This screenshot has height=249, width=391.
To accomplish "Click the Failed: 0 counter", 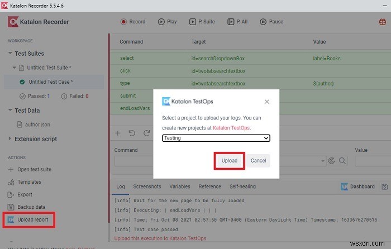I will tap(74, 96).
